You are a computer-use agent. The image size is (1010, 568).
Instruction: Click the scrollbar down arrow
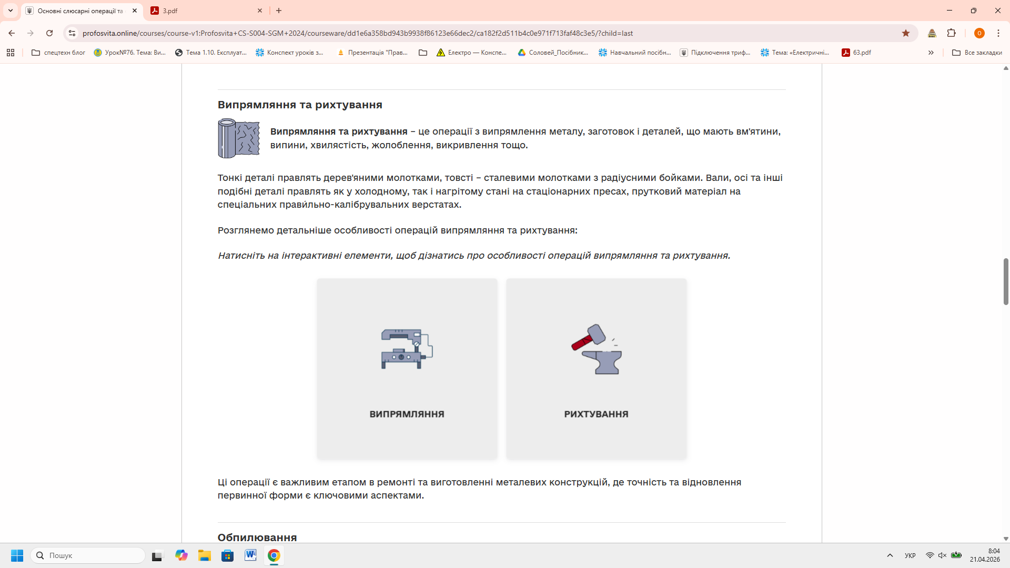1006,539
